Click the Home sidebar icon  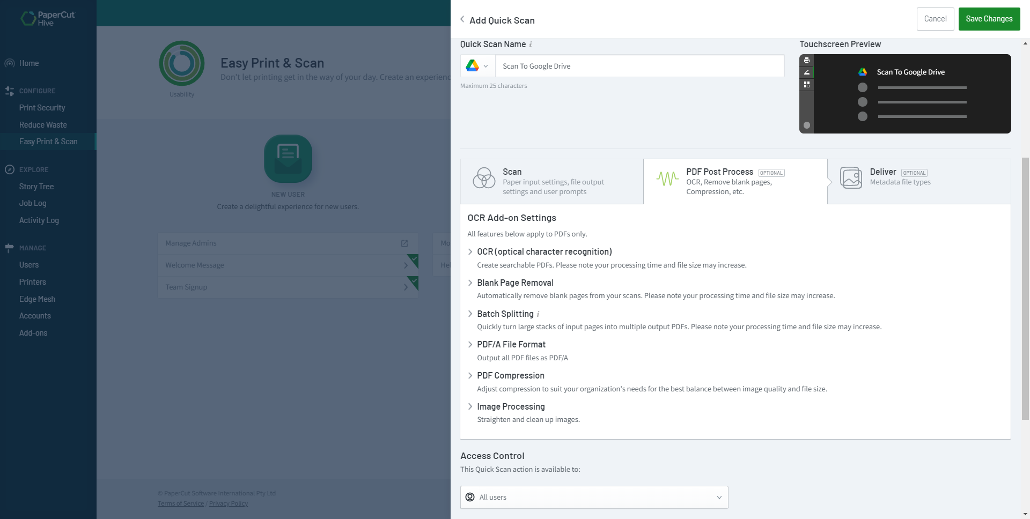coord(10,63)
